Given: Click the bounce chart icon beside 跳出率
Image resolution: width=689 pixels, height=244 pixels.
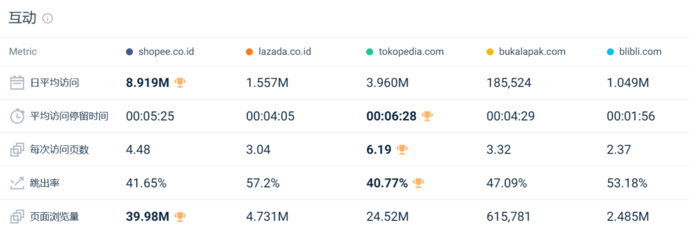Looking at the screenshot, I should pyautogui.click(x=17, y=183).
